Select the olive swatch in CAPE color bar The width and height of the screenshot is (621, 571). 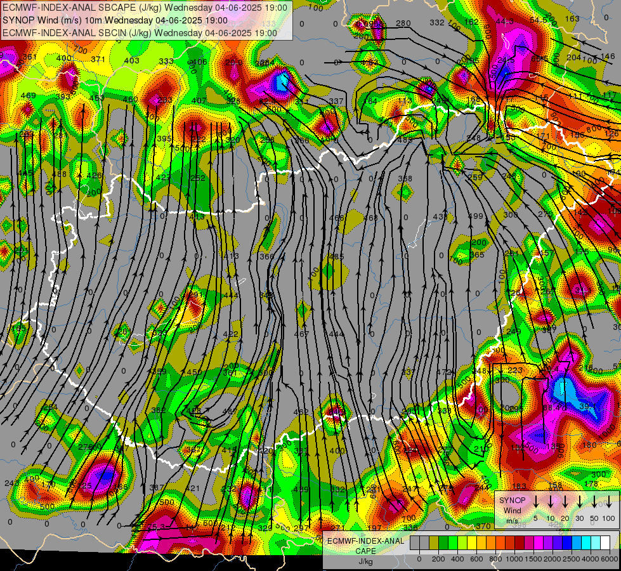(434, 543)
